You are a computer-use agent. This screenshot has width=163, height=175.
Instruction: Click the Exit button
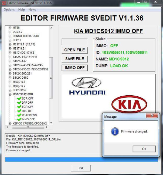tap(81, 168)
